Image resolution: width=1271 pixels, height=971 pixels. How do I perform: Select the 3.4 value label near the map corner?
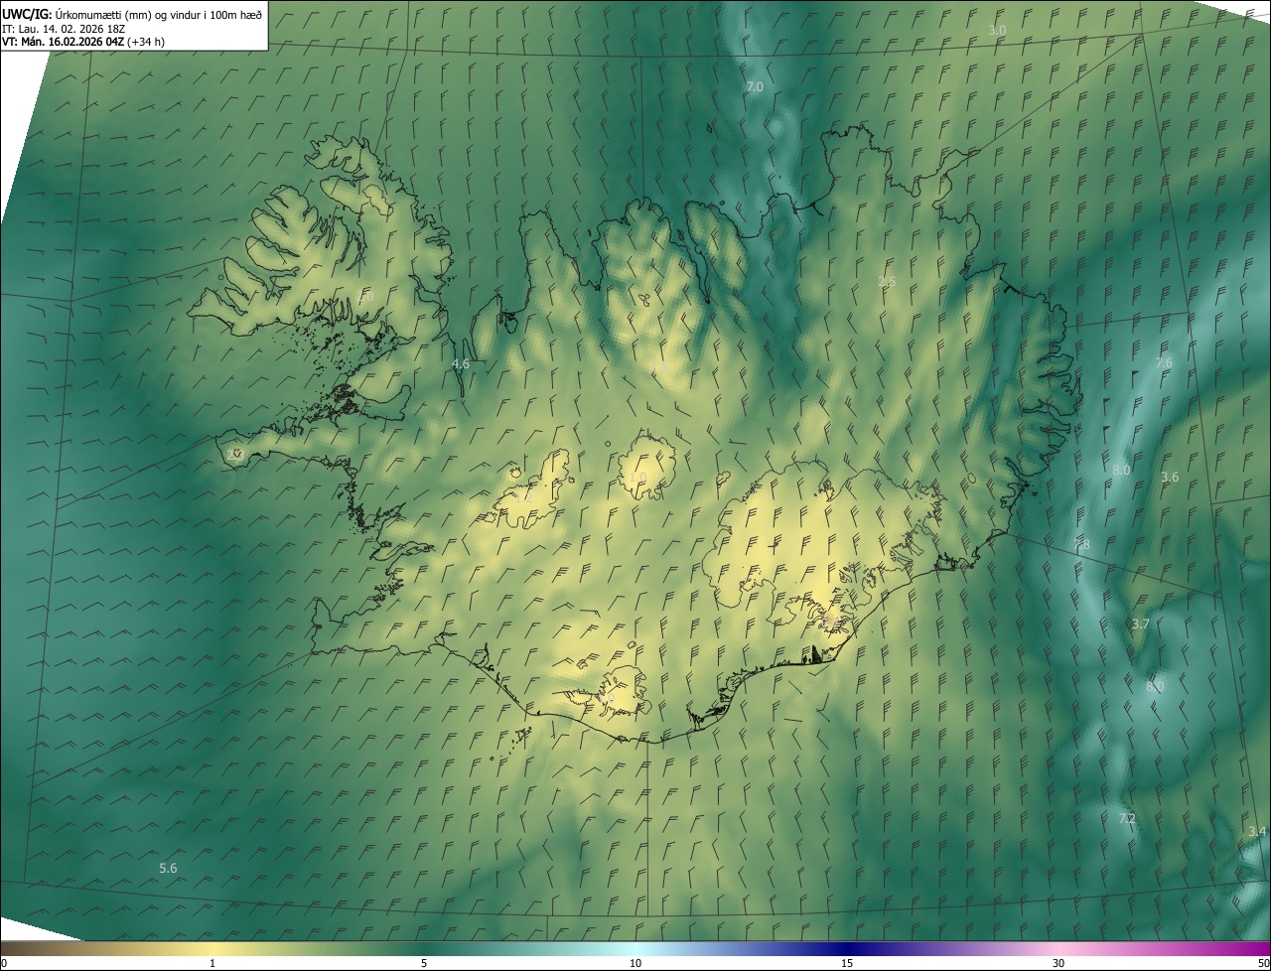(x=1257, y=832)
